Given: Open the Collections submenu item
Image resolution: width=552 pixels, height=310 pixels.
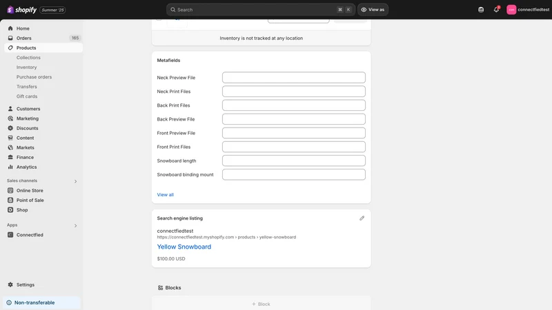Looking at the screenshot, I should click(28, 58).
